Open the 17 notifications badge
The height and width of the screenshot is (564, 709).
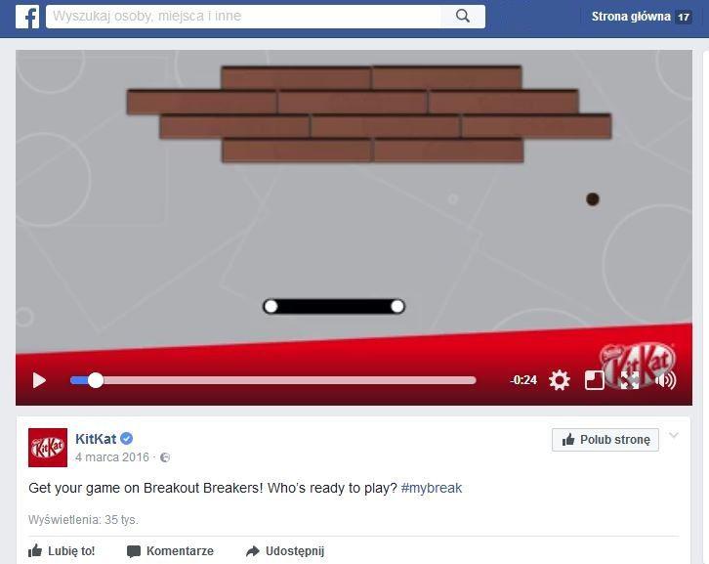(x=684, y=18)
